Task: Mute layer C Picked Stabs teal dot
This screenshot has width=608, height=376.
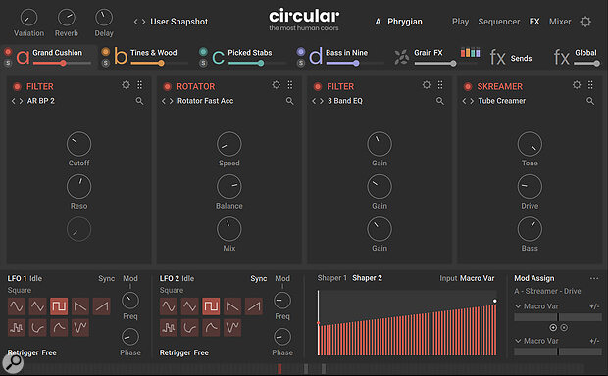Action: click(x=203, y=52)
